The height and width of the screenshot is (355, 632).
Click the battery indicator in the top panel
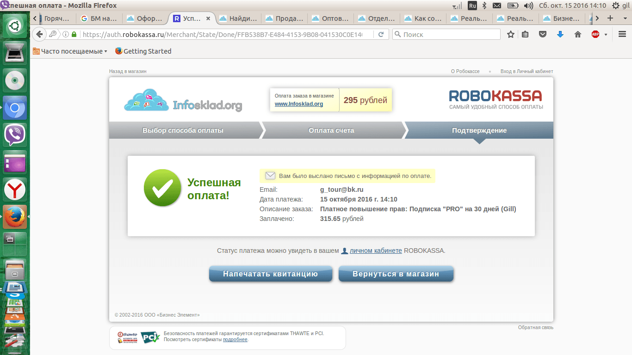pos(513,6)
